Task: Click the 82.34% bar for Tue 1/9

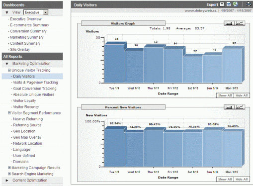Action: tap(114, 148)
